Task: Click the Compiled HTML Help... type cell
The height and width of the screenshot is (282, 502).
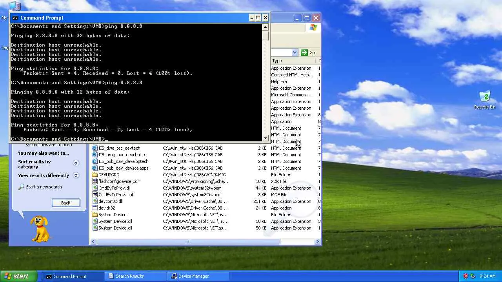Action: coord(292,75)
